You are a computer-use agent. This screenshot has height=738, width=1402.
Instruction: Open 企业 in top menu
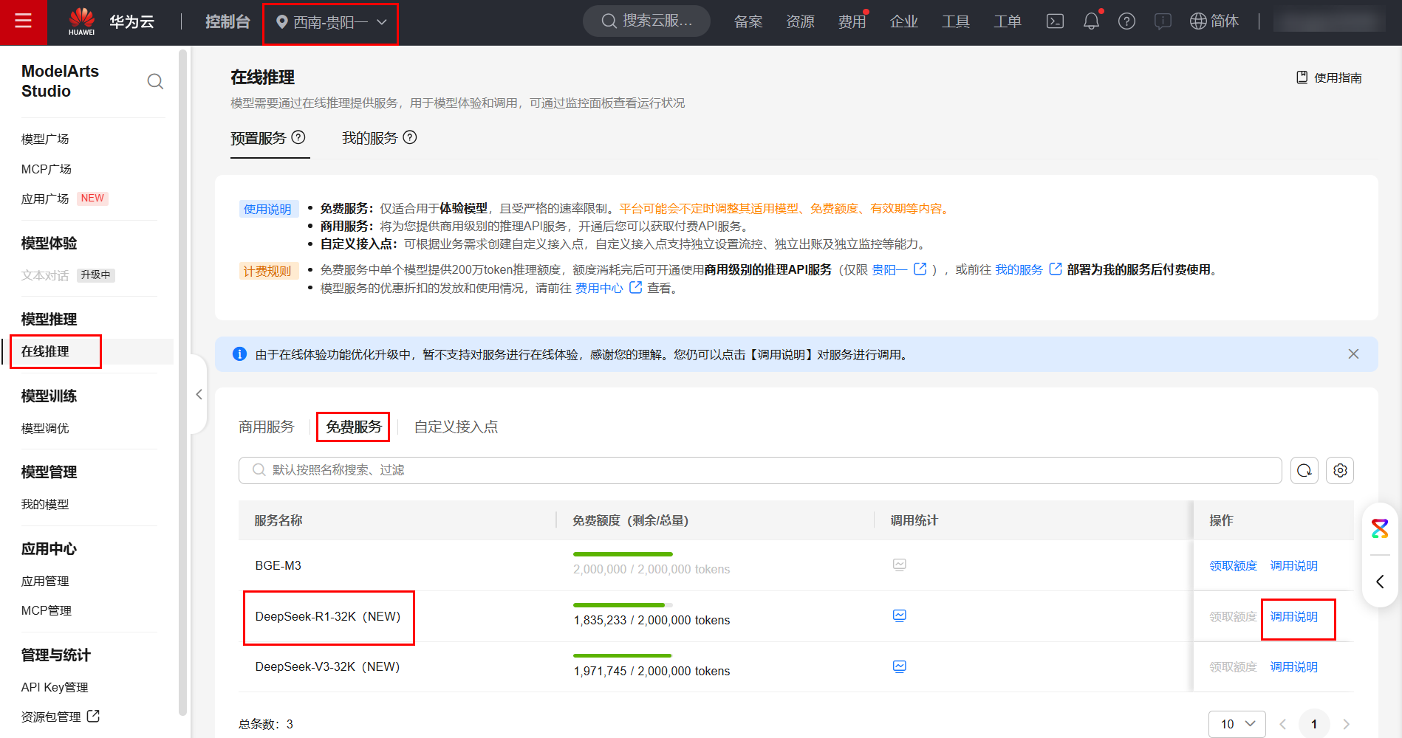903,21
